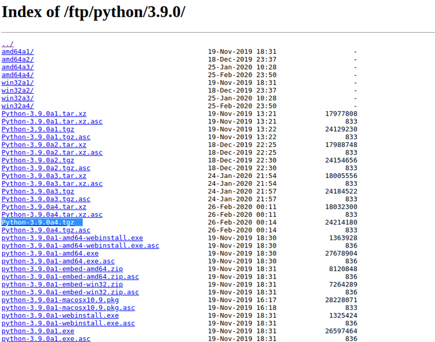This screenshot has height=342, width=435.
Task: Open Python-3.9.0a3.tar.xz.asc link
Action: [52, 184]
